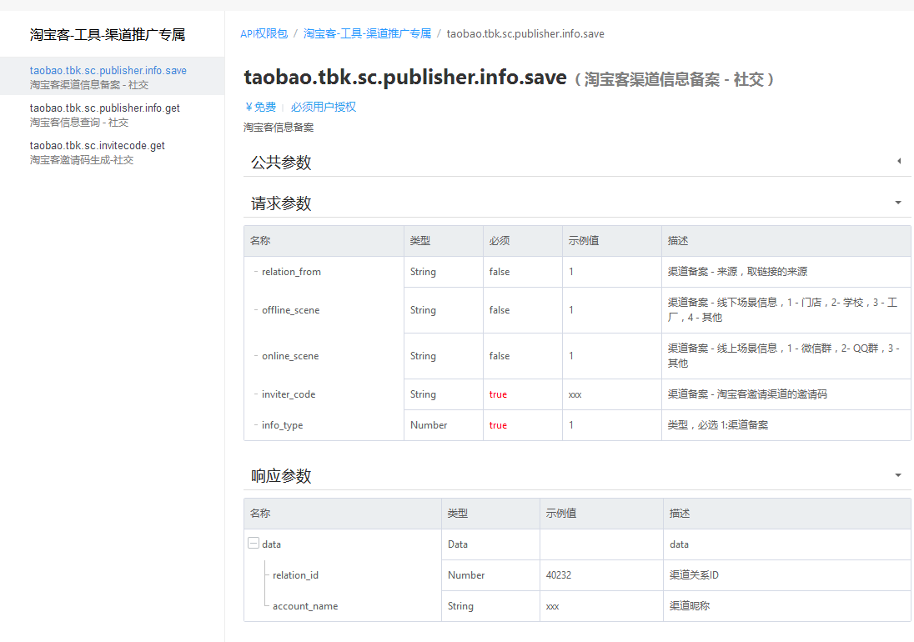The image size is (914, 642).
Task: Click the relation_from parameter name
Action: [291, 272]
